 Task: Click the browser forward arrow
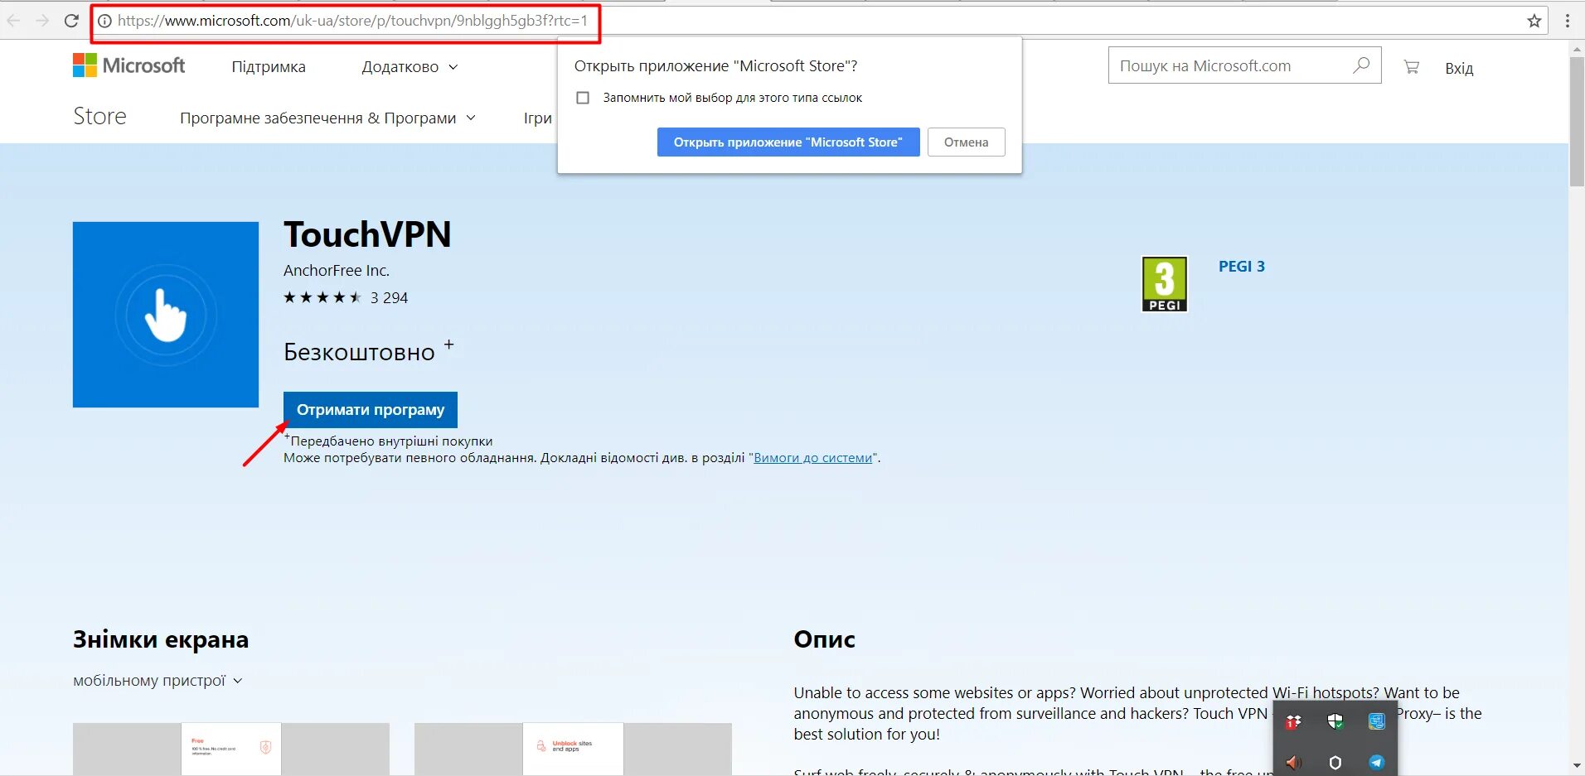point(42,21)
